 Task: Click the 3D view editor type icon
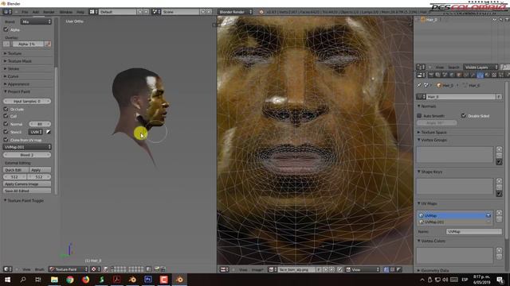(x=7, y=269)
